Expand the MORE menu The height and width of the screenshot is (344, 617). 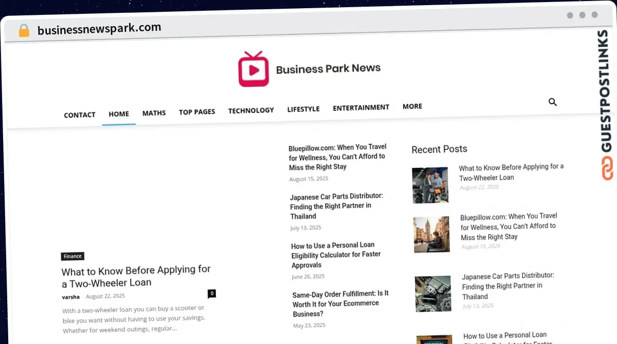[412, 106]
